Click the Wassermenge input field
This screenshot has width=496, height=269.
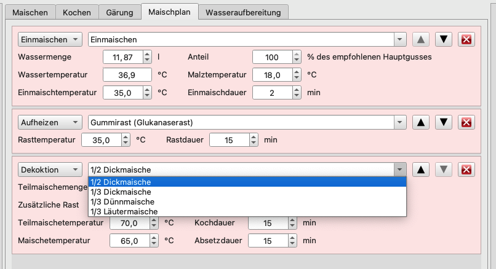pos(122,57)
